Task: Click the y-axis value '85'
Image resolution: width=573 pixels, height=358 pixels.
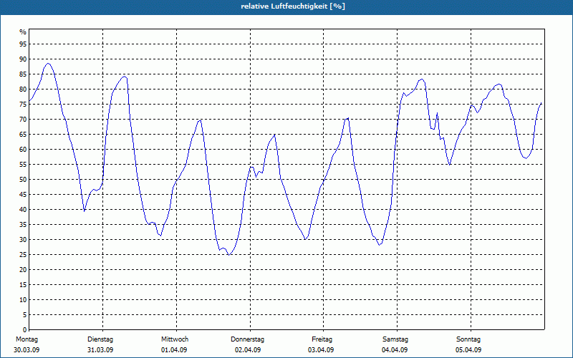Action: (x=23, y=74)
